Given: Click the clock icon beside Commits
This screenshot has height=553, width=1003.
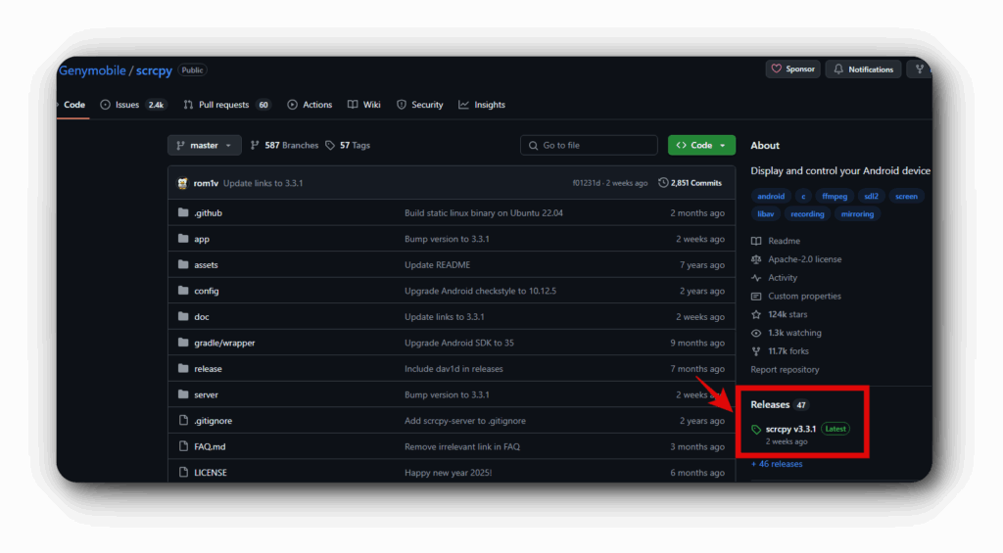Looking at the screenshot, I should [663, 183].
